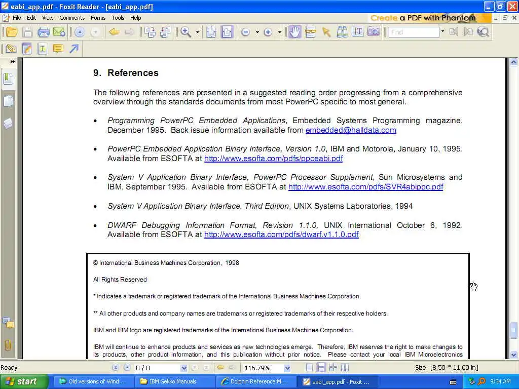This screenshot has height=389, width=519.
Task: Click the text viewer glasses icon
Action: point(311,32)
